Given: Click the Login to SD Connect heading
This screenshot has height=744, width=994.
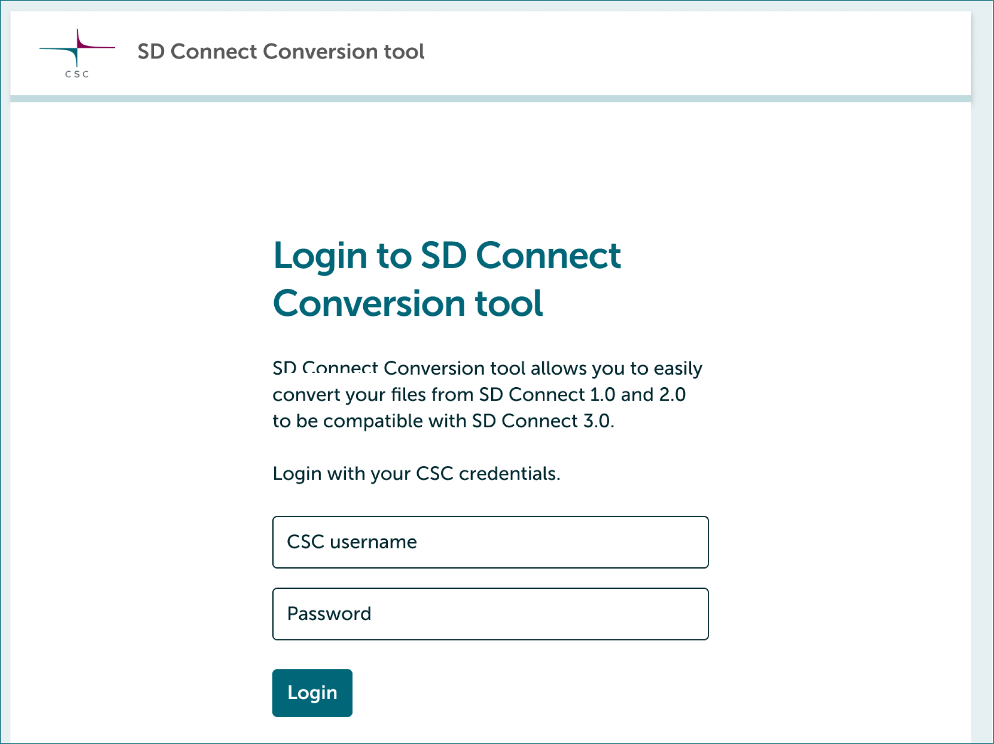Looking at the screenshot, I should [446, 278].
